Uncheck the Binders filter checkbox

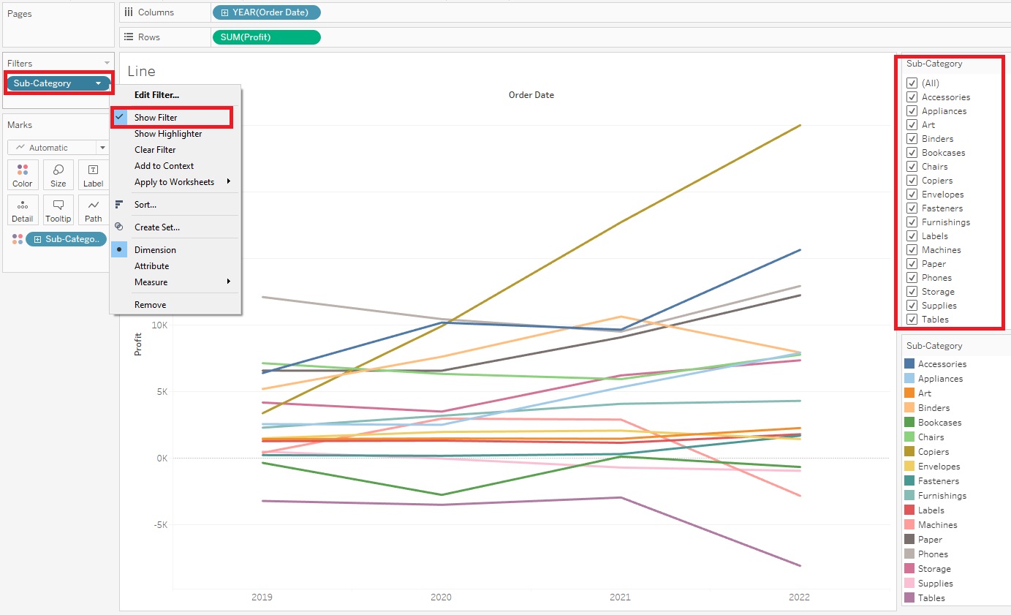pyautogui.click(x=912, y=139)
